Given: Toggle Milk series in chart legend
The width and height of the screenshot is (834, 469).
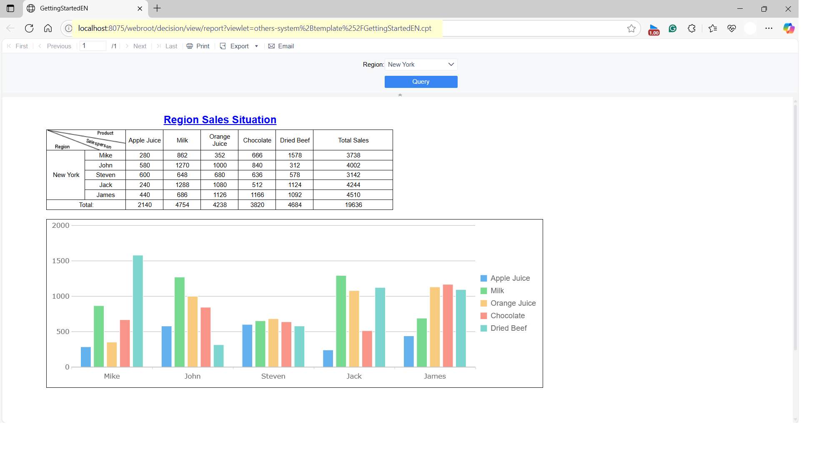Looking at the screenshot, I should [497, 291].
